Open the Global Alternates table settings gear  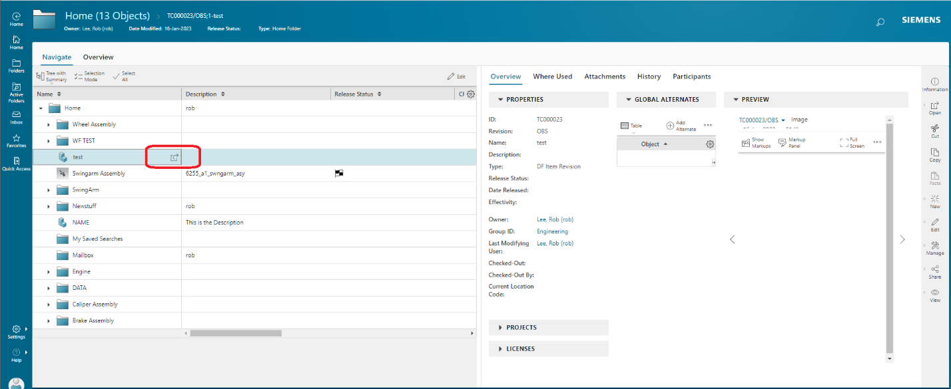click(709, 144)
